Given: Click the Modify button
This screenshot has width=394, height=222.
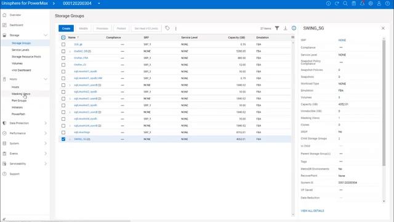Looking at the screenshot, I should coord(84,28).
